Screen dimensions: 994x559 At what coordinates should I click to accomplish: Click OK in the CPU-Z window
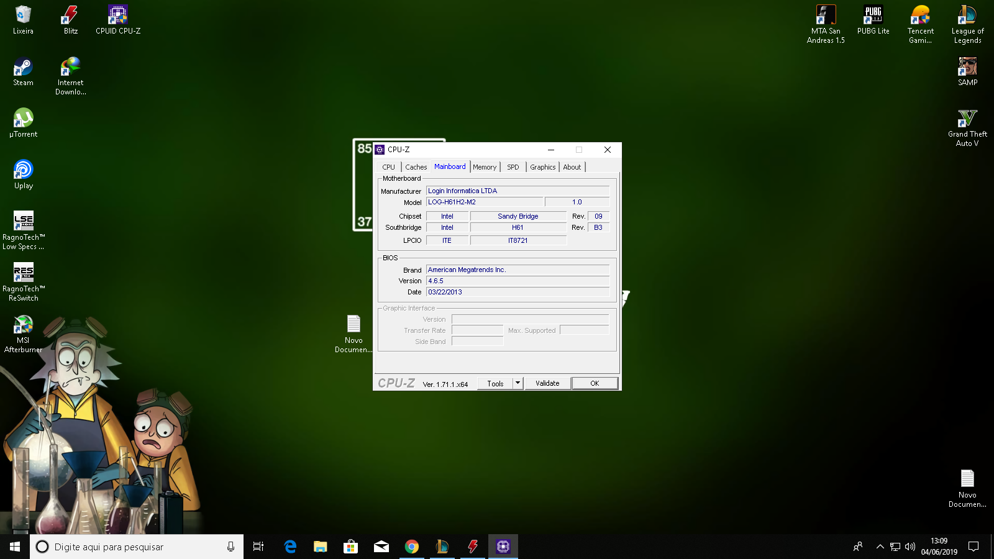[x=595, y=383]
